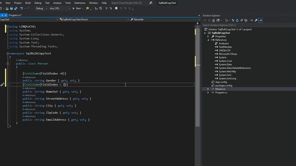Open the Build menu

28,3
